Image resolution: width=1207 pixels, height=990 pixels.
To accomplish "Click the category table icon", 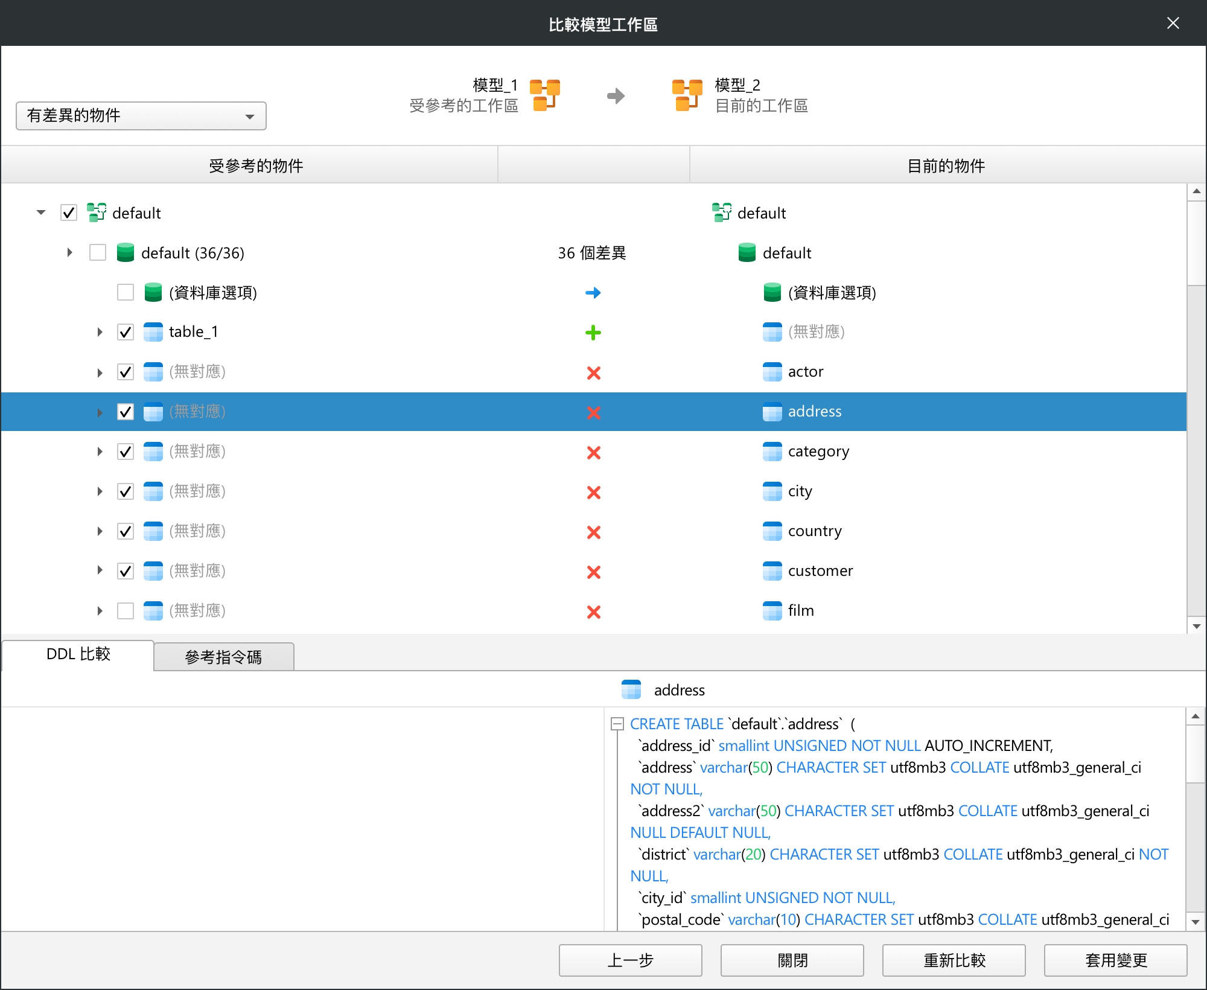I will (772, 452).
